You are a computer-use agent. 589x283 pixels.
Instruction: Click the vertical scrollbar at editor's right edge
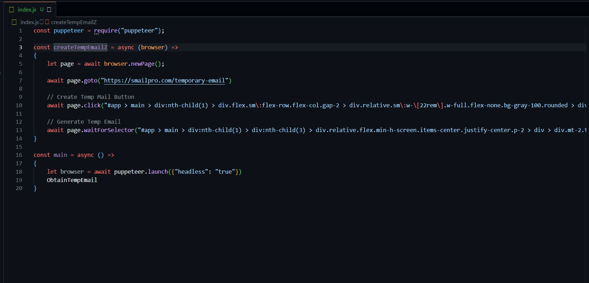587,105
